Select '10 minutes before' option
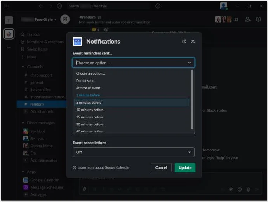This screenshot has height=202, width=268. tap(132, 110)
